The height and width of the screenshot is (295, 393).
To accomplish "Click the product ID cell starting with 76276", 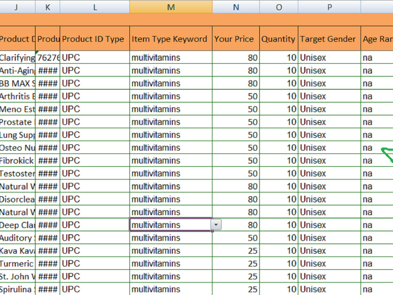I will (x=48, y=57).
